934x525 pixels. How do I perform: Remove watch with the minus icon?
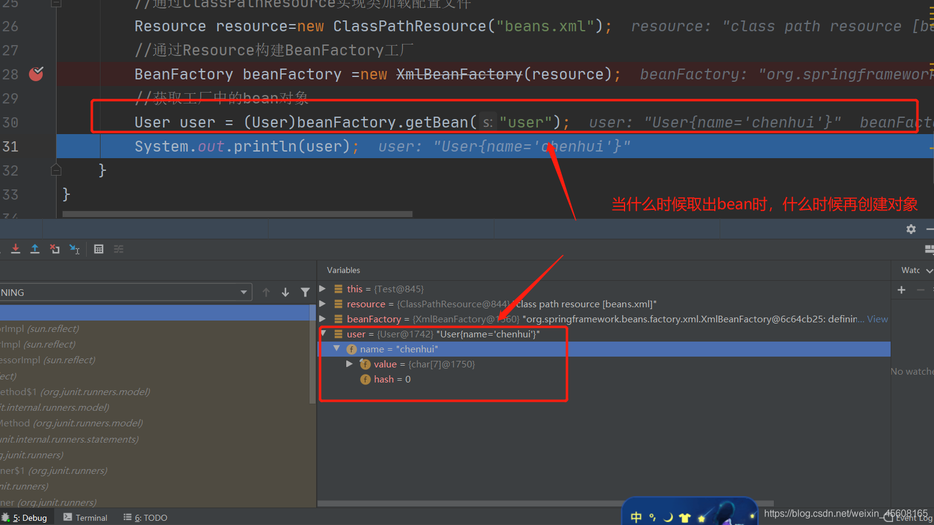[920, 290]
